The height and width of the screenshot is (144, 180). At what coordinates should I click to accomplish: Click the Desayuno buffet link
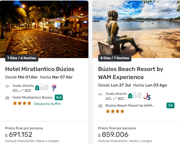pos(47,104)
